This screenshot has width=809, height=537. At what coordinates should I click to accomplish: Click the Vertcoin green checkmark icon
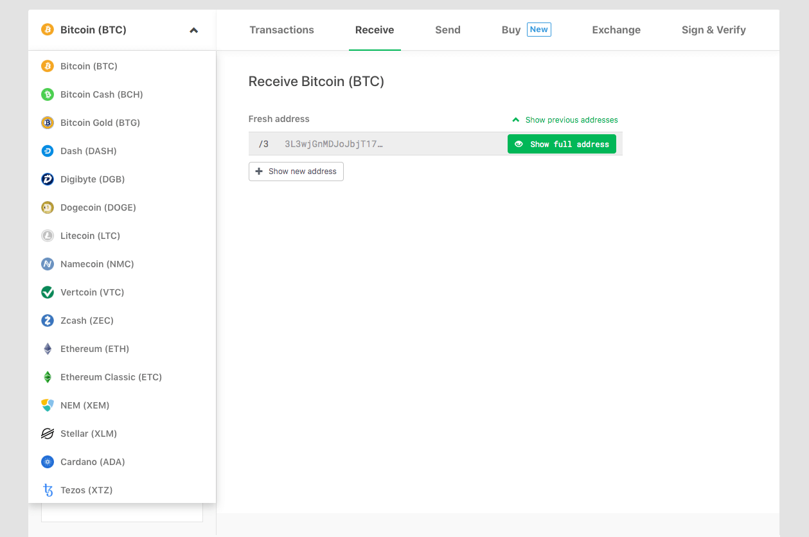[x=48, y=292]
